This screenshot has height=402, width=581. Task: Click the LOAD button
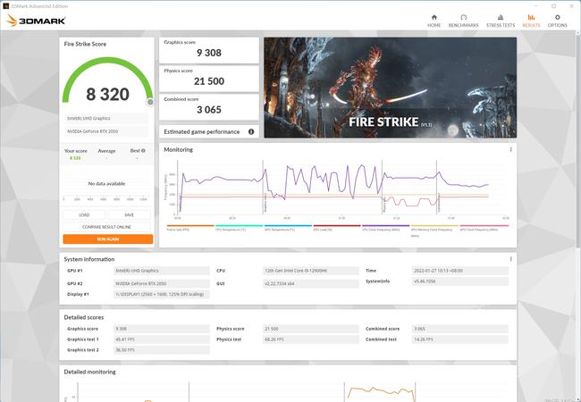coord(85,214)
